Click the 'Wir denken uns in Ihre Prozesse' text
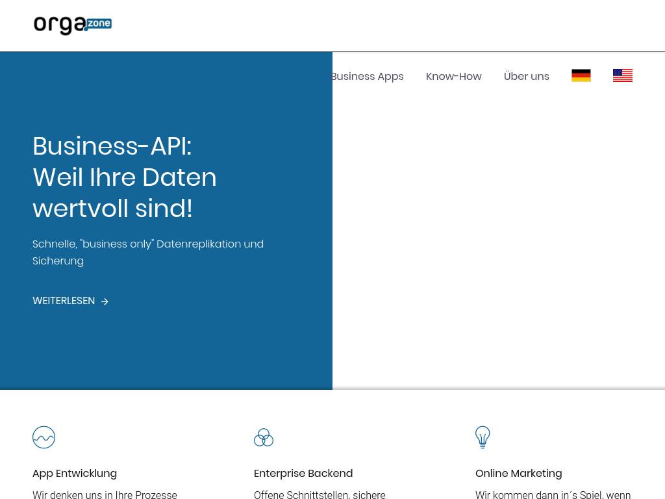 tap(105, 494)
